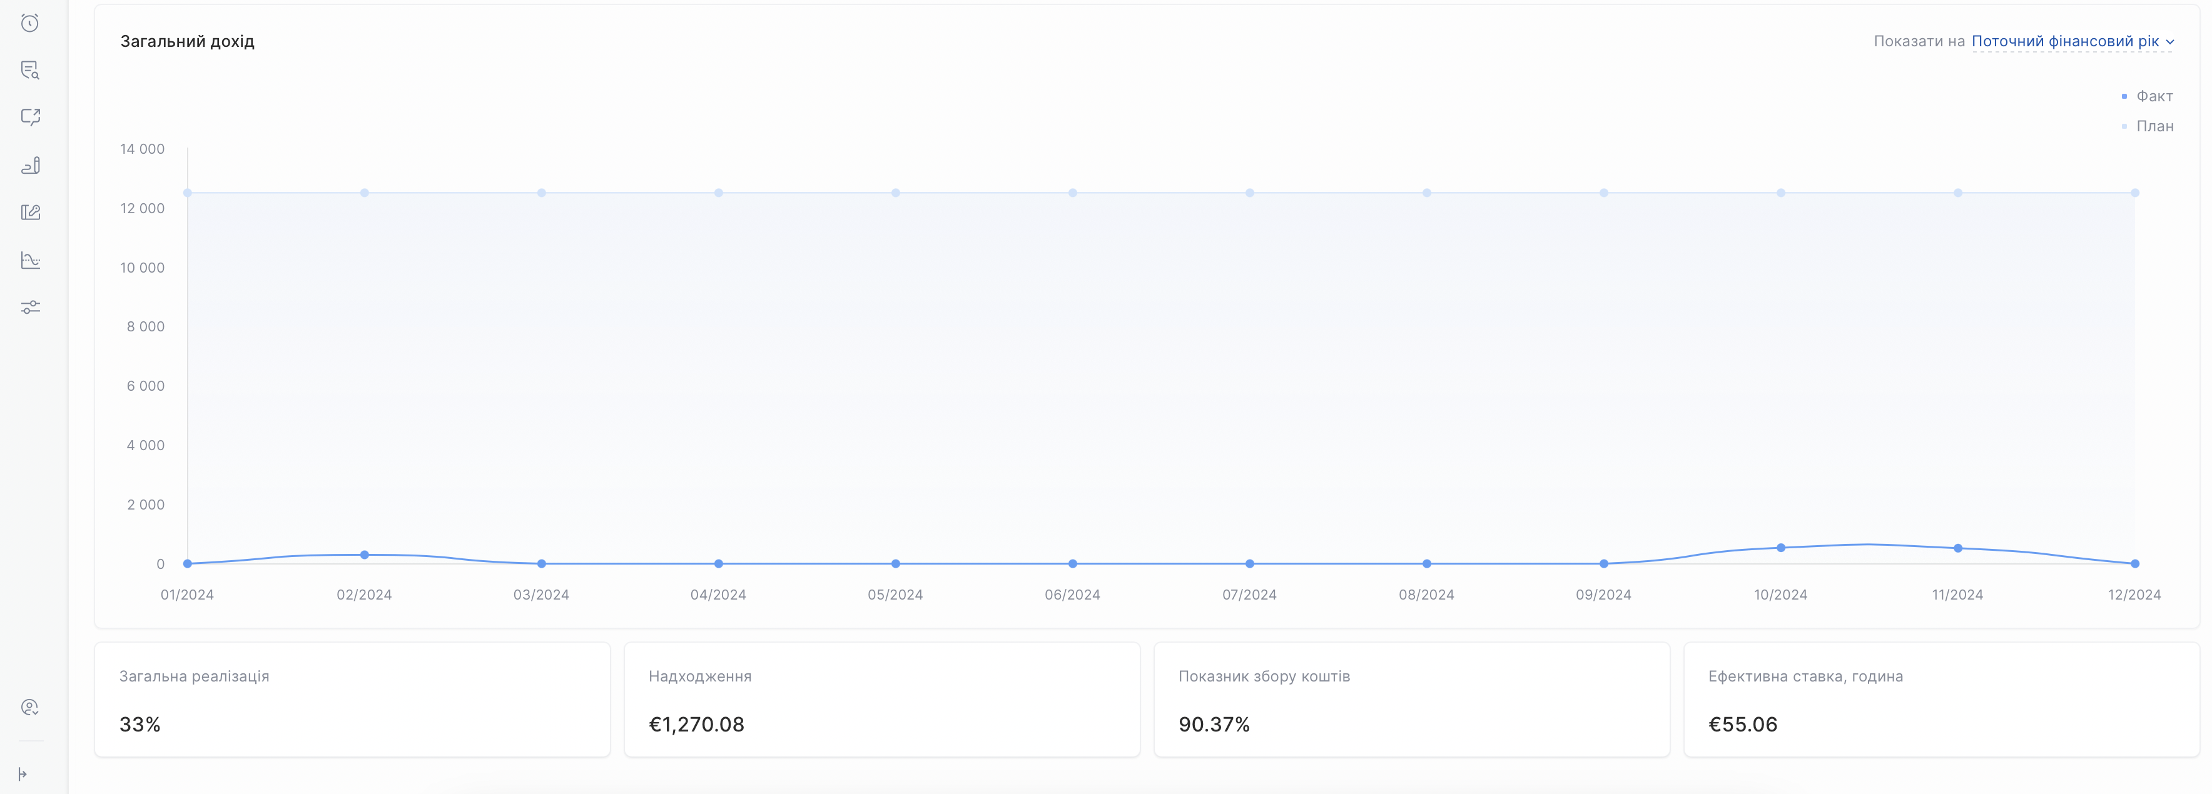Click the 'Показати на' label
The width and height of the screenshot is (2212, 794).
pos(1919,41)
